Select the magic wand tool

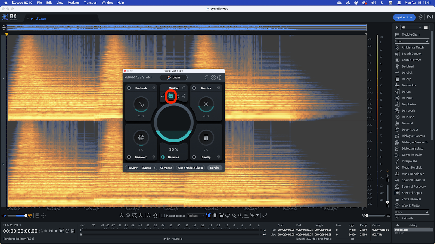pos(240,216)
